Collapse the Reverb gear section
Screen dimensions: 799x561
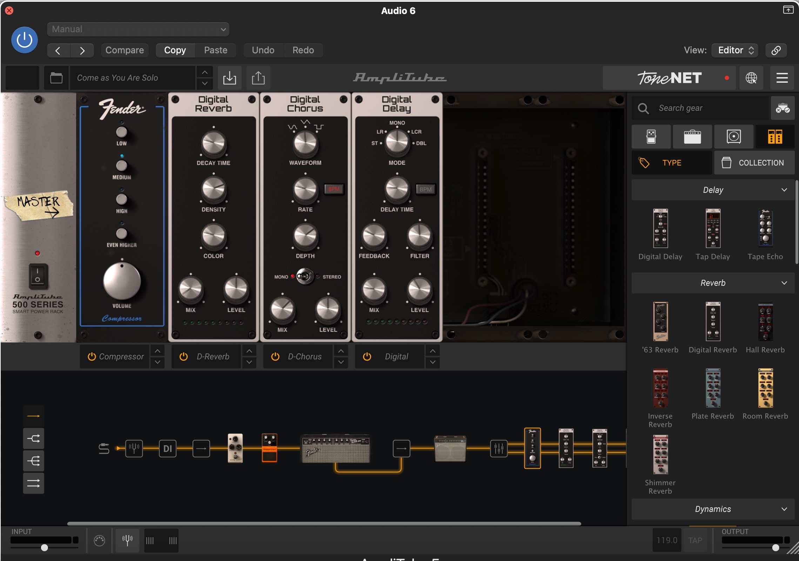(713, 283)
